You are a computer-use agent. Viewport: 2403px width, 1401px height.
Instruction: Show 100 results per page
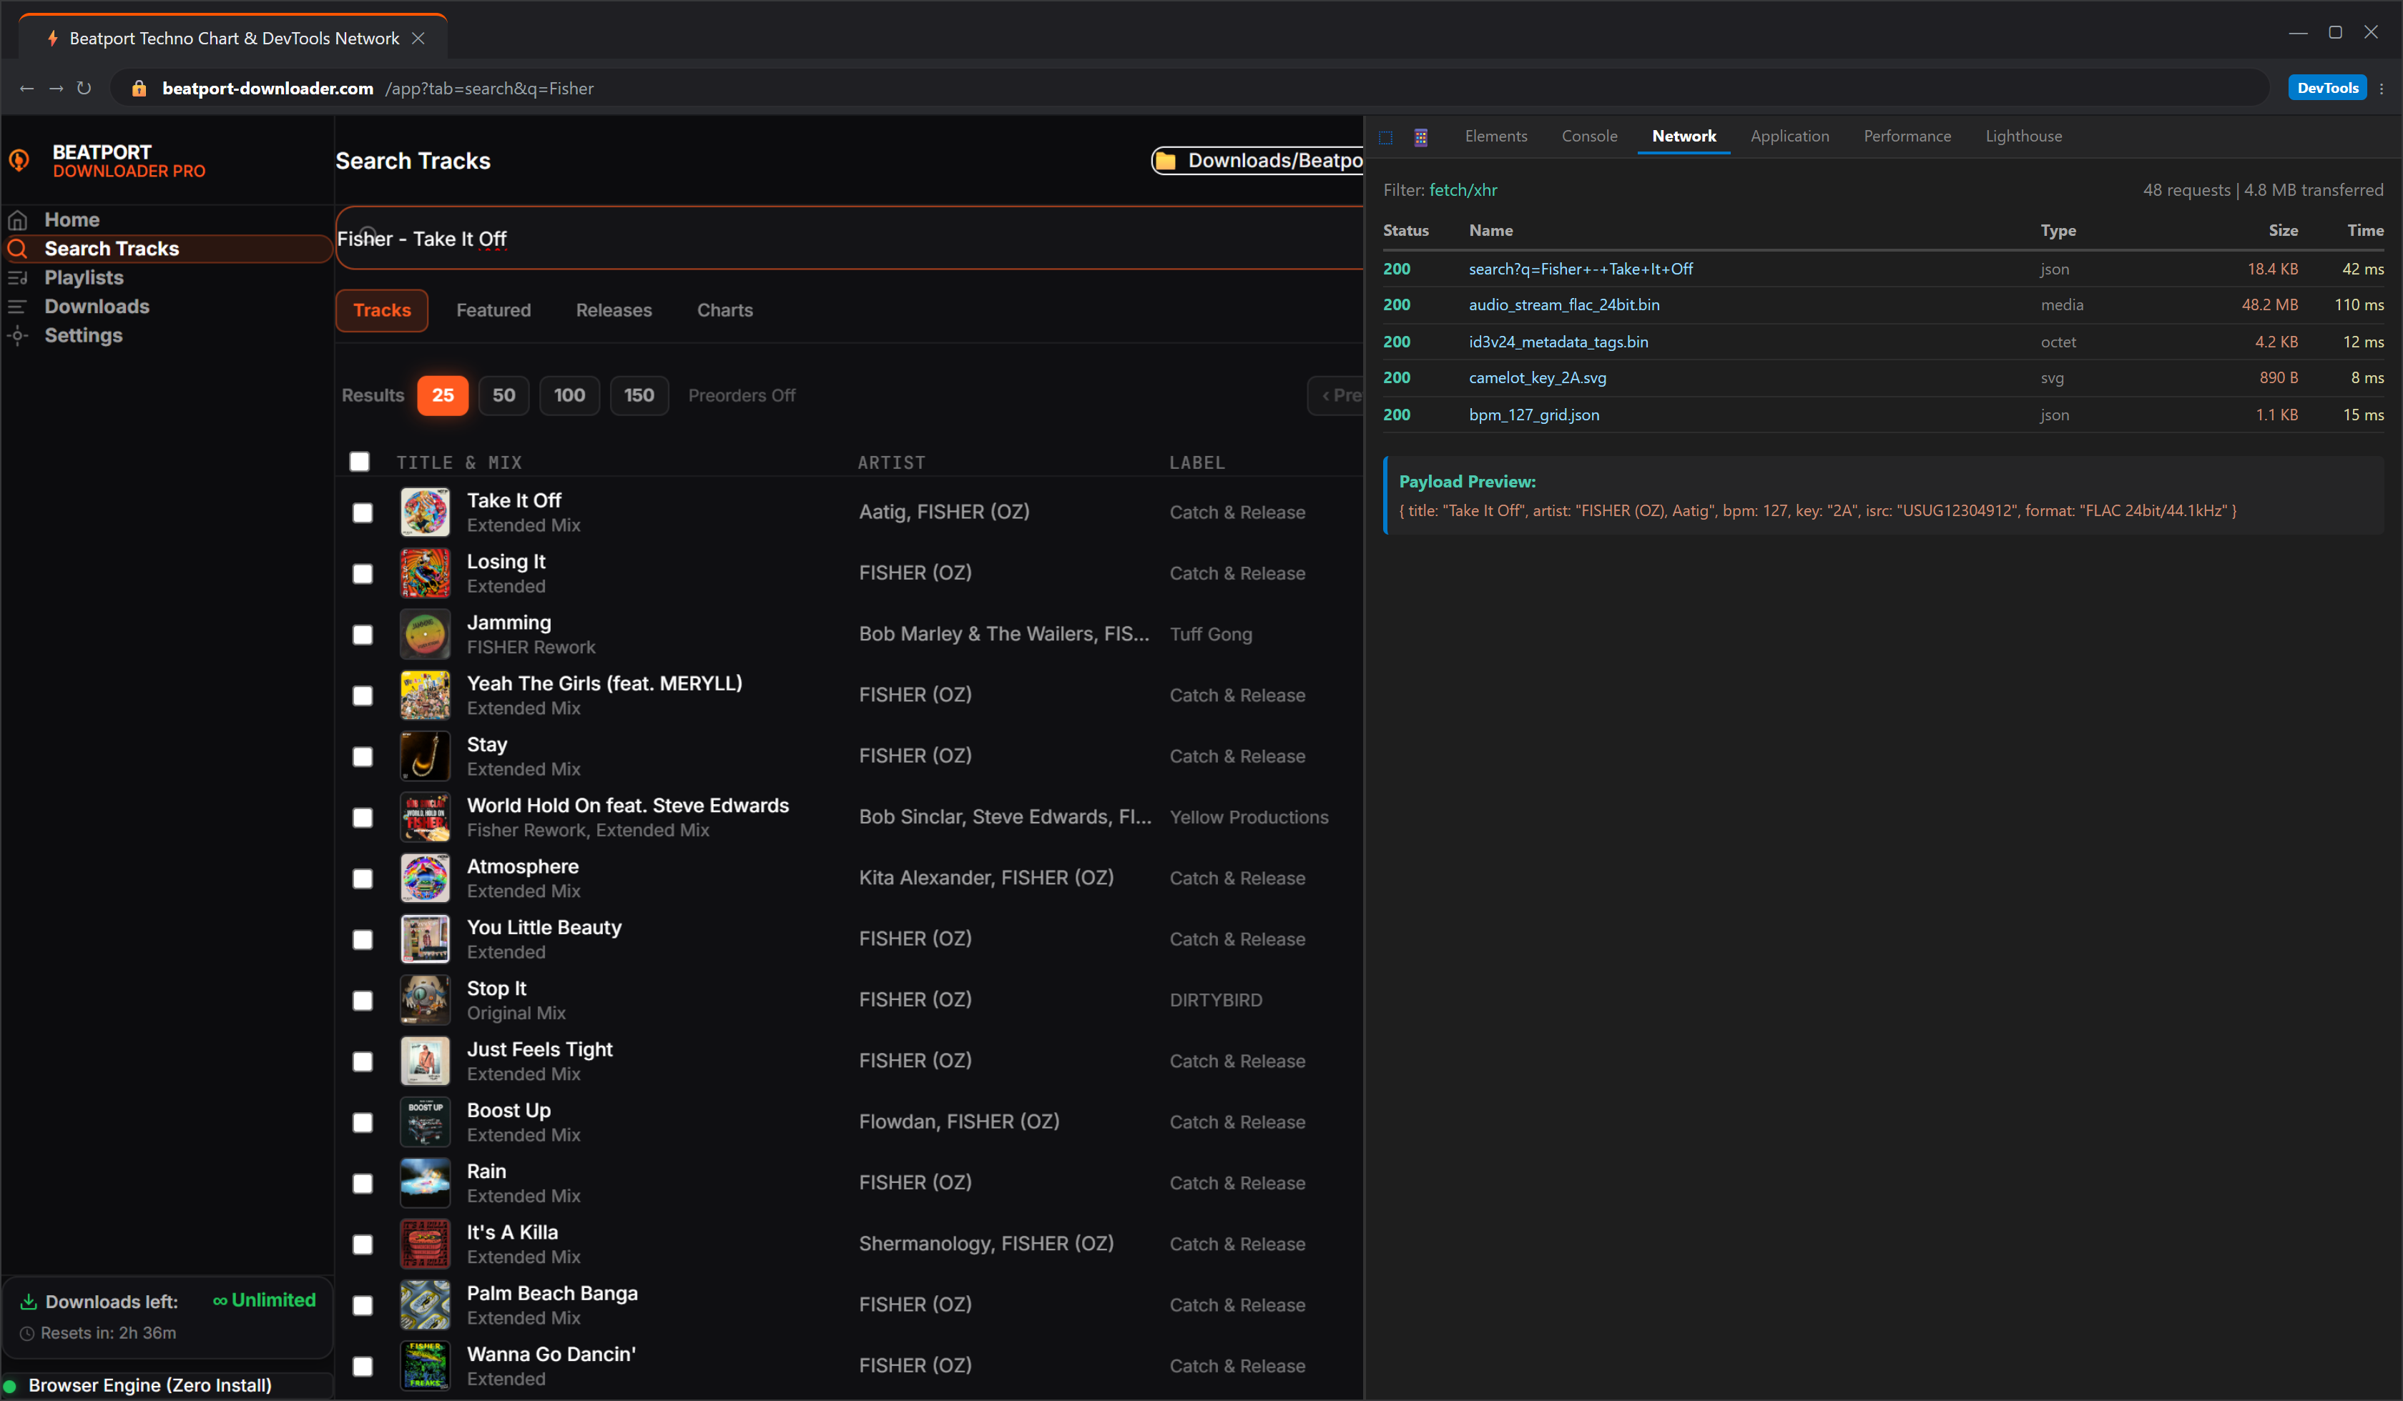click(x=569, y=395)
